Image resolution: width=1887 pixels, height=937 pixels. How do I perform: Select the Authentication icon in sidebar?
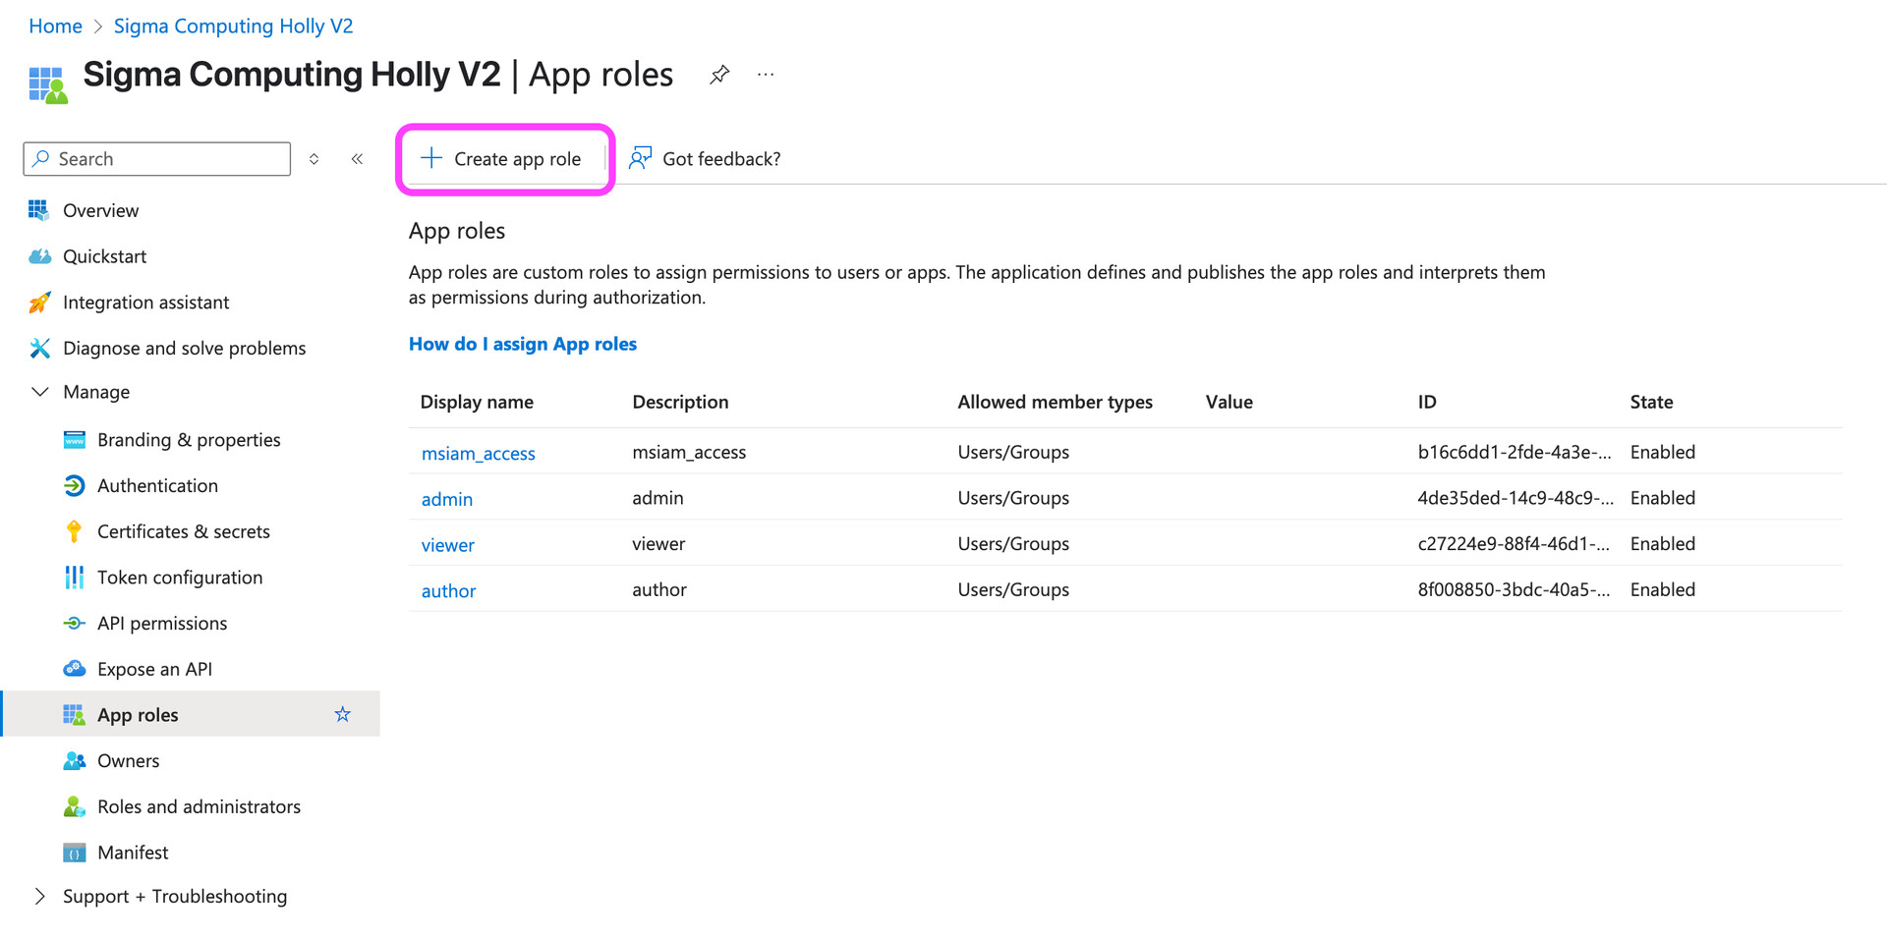coord(74,485)
